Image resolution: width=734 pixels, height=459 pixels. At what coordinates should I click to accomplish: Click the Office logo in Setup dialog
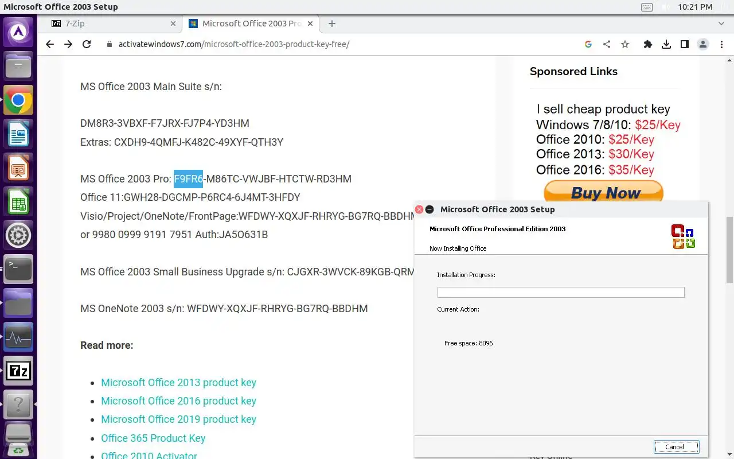[x=683, y=236]
